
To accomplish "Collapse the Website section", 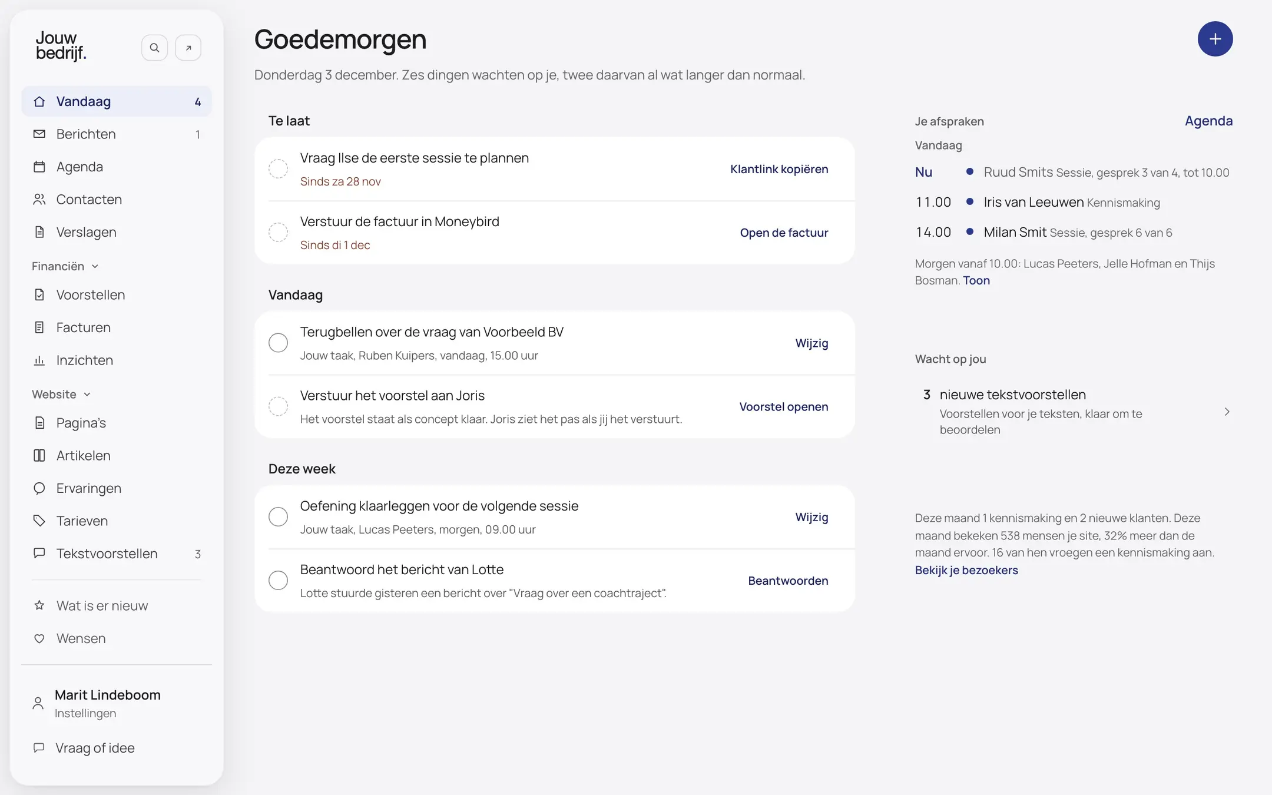I will [61, 394].
